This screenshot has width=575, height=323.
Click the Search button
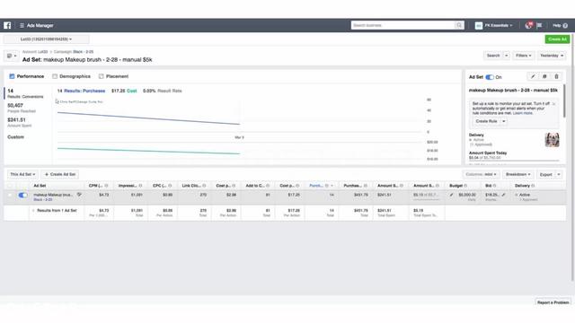[493, 56]
